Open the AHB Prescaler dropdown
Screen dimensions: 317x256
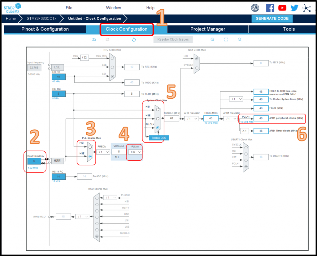(191, 119)
